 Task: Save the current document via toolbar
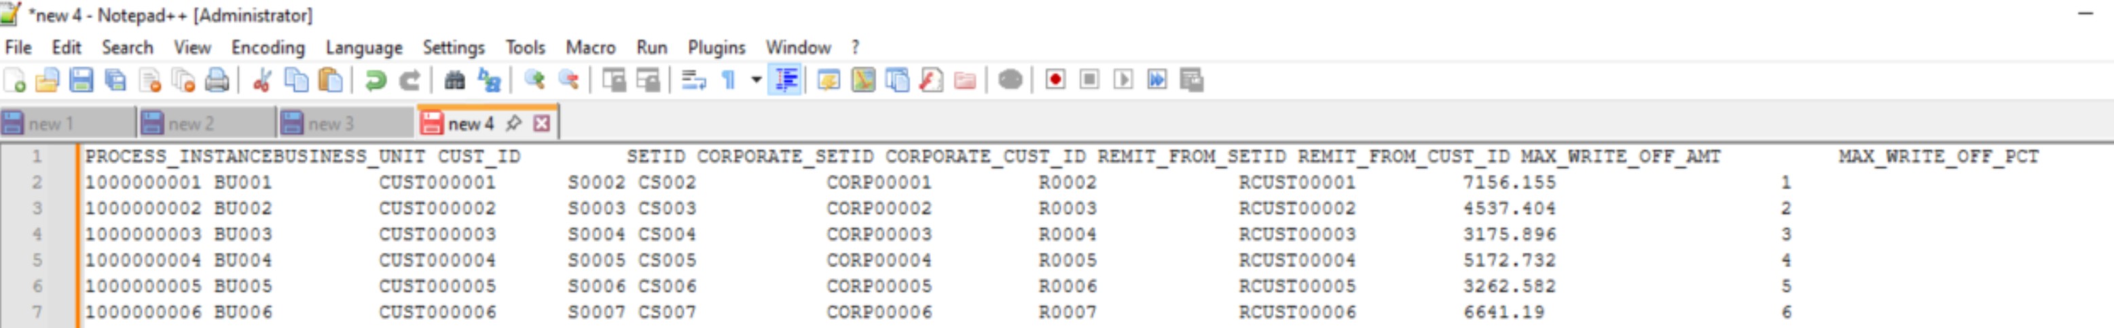(x=81, y=80)
